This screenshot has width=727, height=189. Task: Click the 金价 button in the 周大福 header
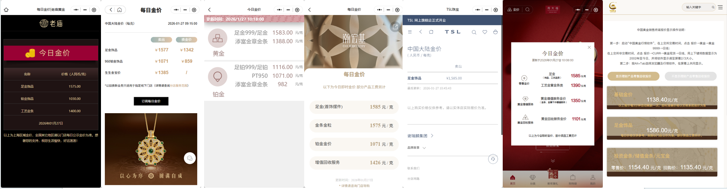513,9
